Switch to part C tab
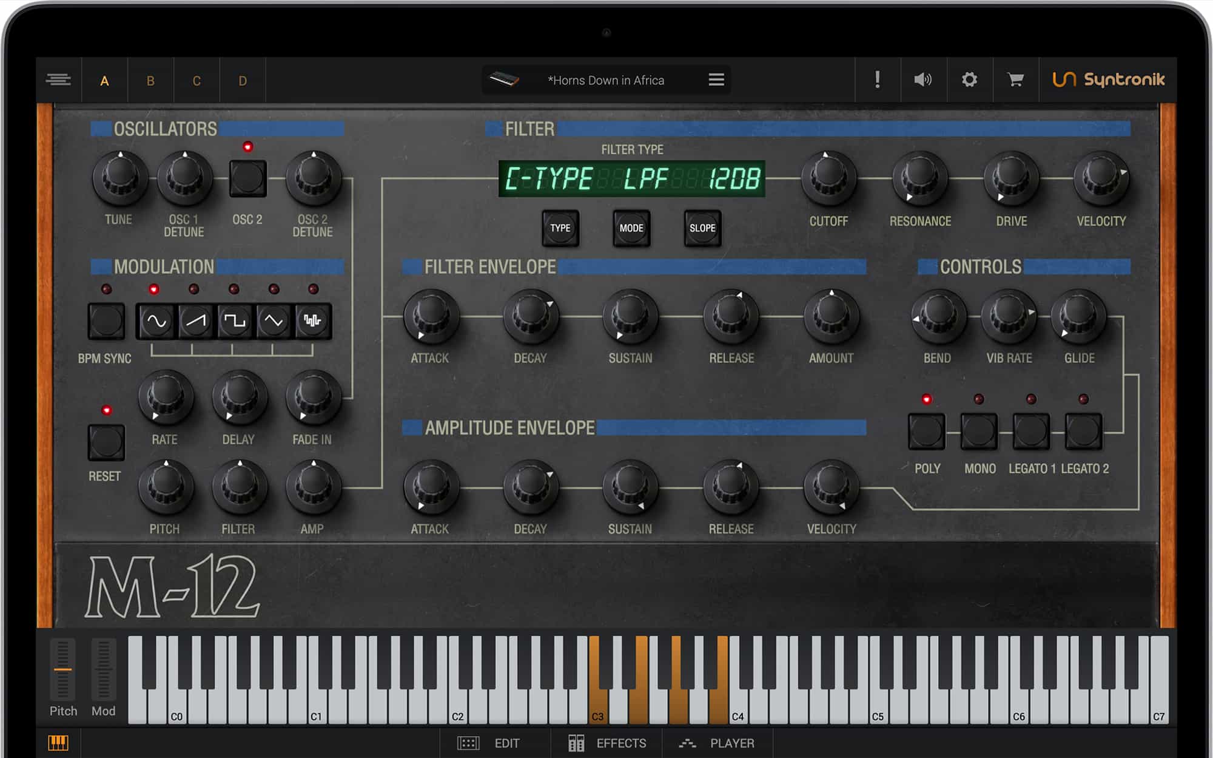This screenshot has height=758, width=1213. tap(197, 81)
